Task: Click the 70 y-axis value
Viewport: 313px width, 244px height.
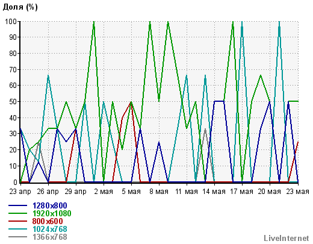Action: point(13,69)
